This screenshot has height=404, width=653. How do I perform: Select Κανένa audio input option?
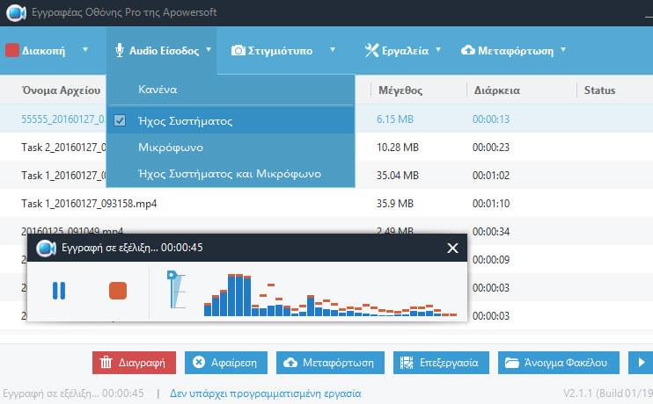(x=158, y=90)
